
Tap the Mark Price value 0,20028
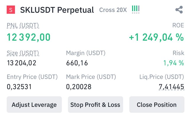(x=79, y=87)
